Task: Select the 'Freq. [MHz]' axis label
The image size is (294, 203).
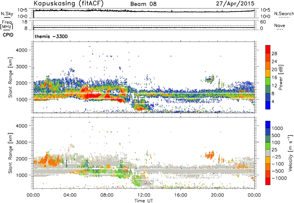Action: (7, 25)
